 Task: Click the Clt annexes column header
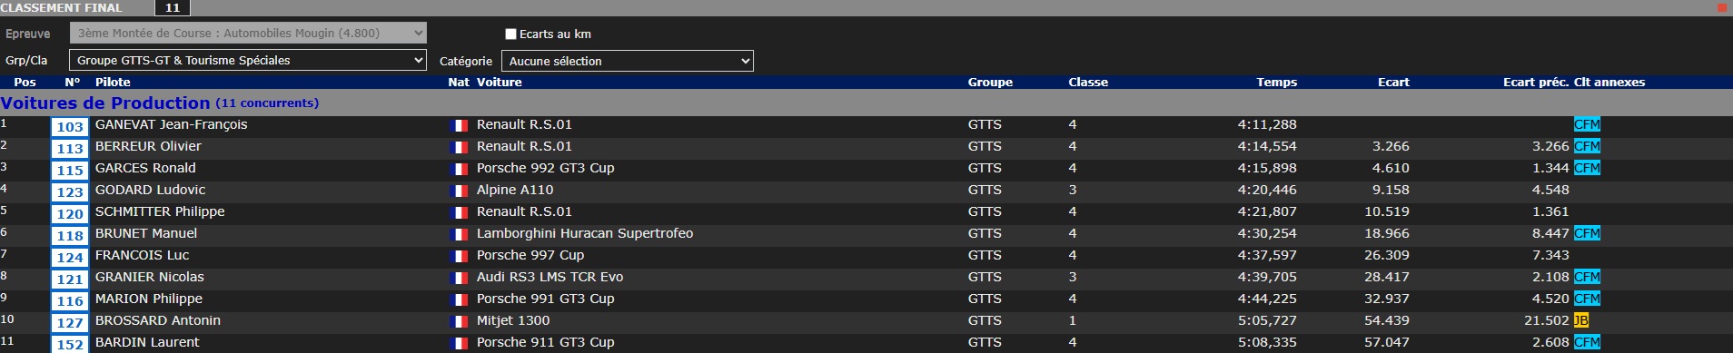(1609, 82)
